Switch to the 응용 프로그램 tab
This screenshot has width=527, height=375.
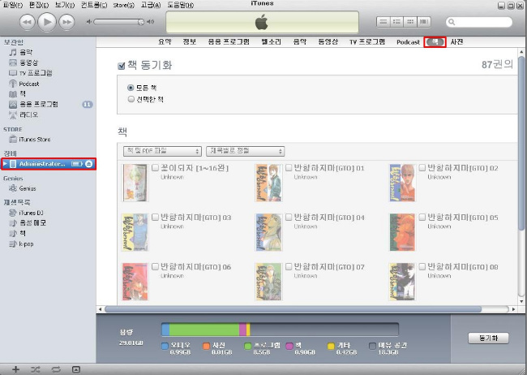pos(229,42)
